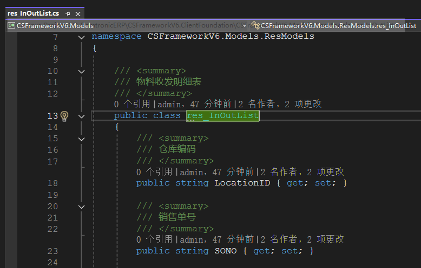Show references via '0 个引用' above class declaration
421x268 pixels.
pos(133,104)
